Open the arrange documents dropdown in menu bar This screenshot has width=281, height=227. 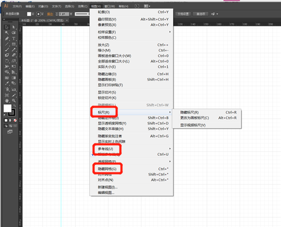click(147, 6)
